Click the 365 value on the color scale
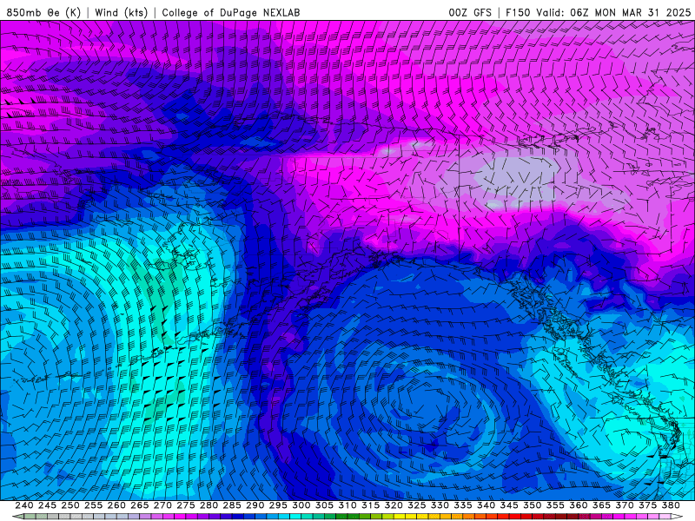The image size is (695, 521). tap(601, 505)
